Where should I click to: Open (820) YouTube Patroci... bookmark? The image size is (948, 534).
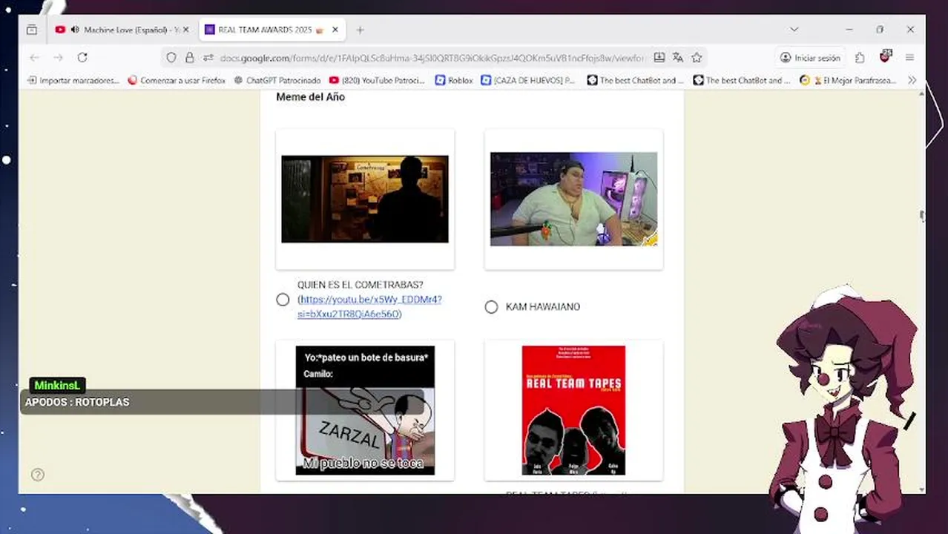pyautogui.click(x=377, y=80)
